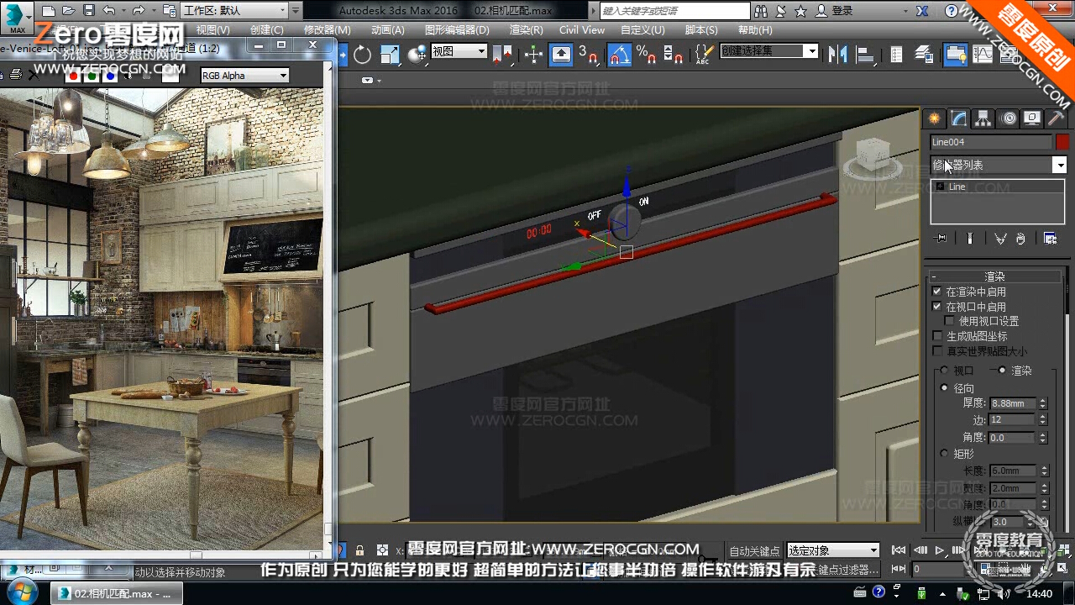Uncheck 在渲染中启用 checkbox
Image resolution: width=1075 pixels, height=605 pixels.
coord(937,292)
